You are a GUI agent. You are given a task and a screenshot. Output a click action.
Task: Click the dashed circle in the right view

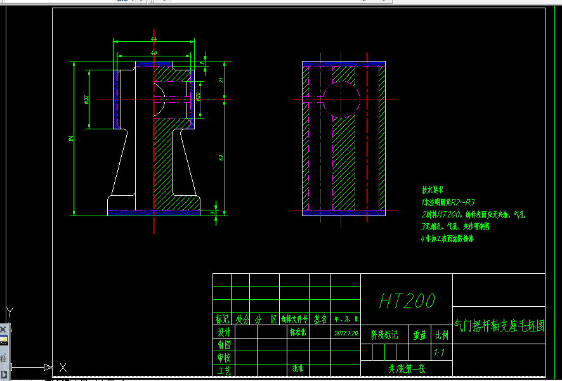(341, 100)
